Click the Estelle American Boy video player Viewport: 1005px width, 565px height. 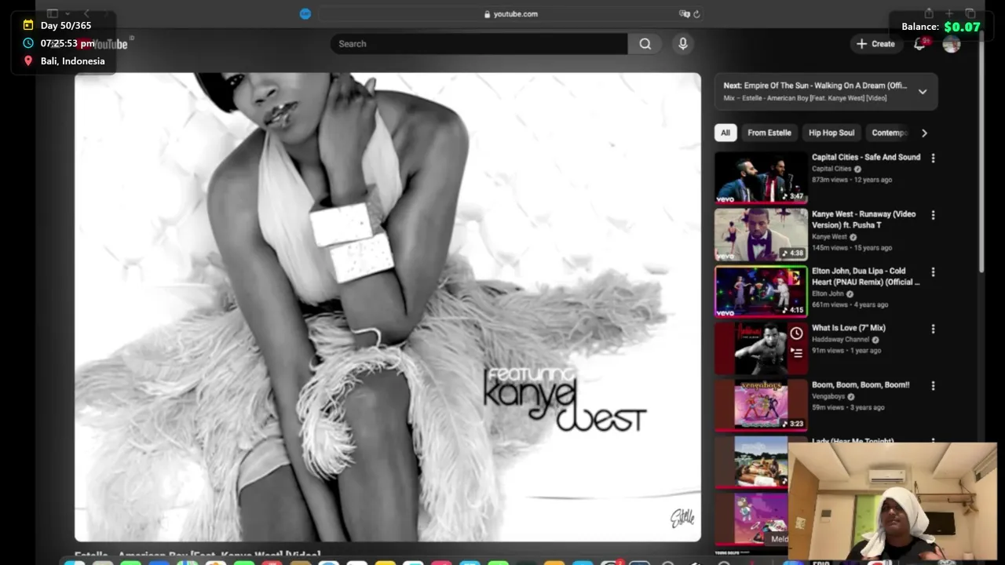pyautogui.click(x=388, y=307)
